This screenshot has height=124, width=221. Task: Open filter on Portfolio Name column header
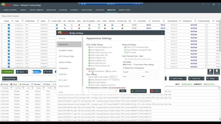click(38, 21)
